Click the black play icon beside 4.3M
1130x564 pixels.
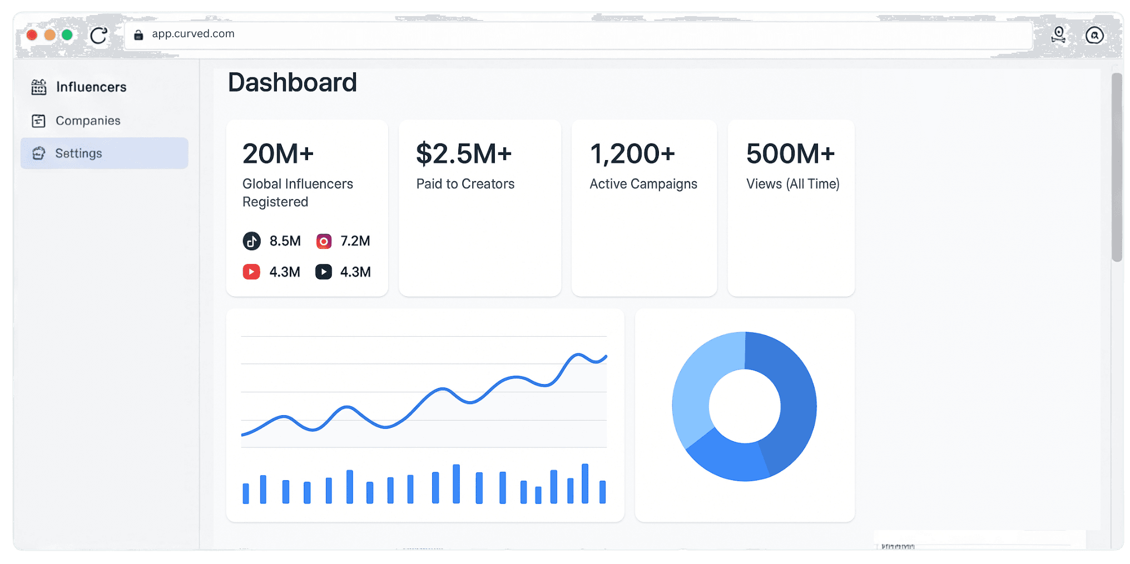(x=324, y=272)
